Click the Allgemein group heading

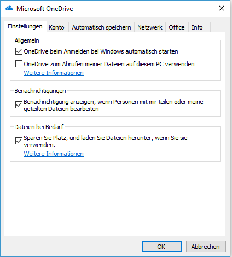pos(27,40)
